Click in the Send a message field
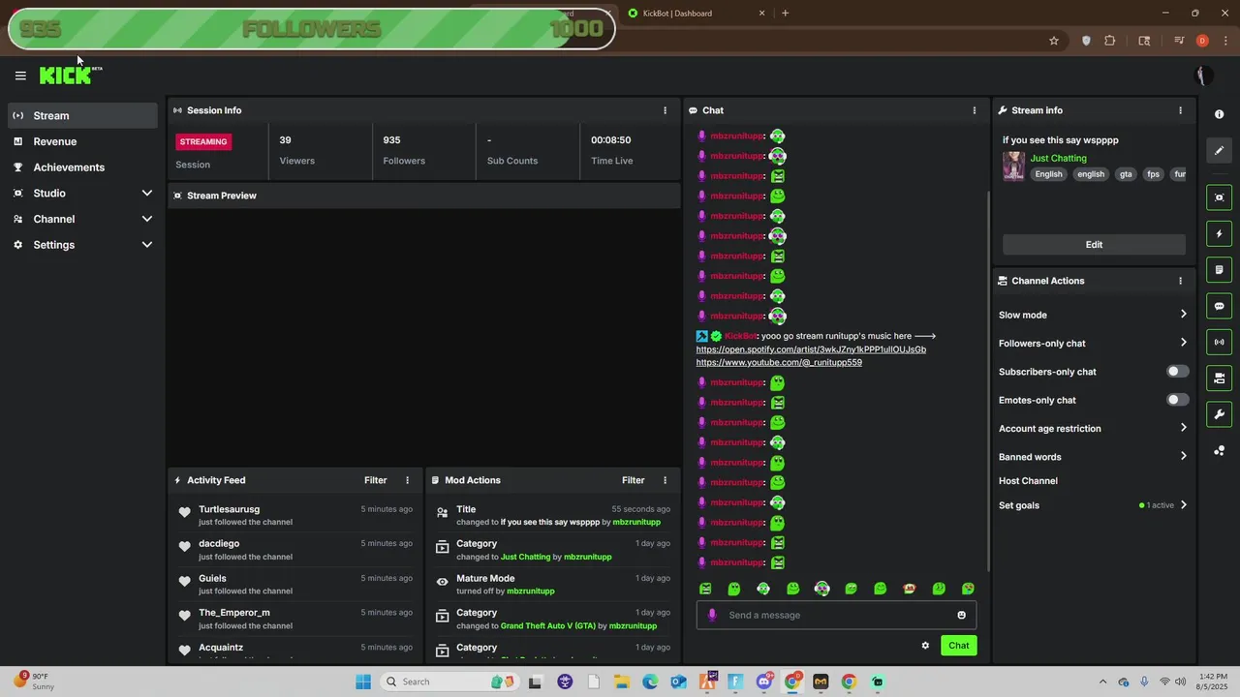Viewport: 1240px width, 697px height. coord(837,615)
